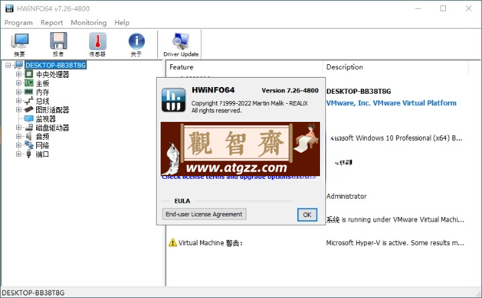Click the Virtual Machine 警告 row text
This screenshot has height=298, width=482.
point(211,243)
